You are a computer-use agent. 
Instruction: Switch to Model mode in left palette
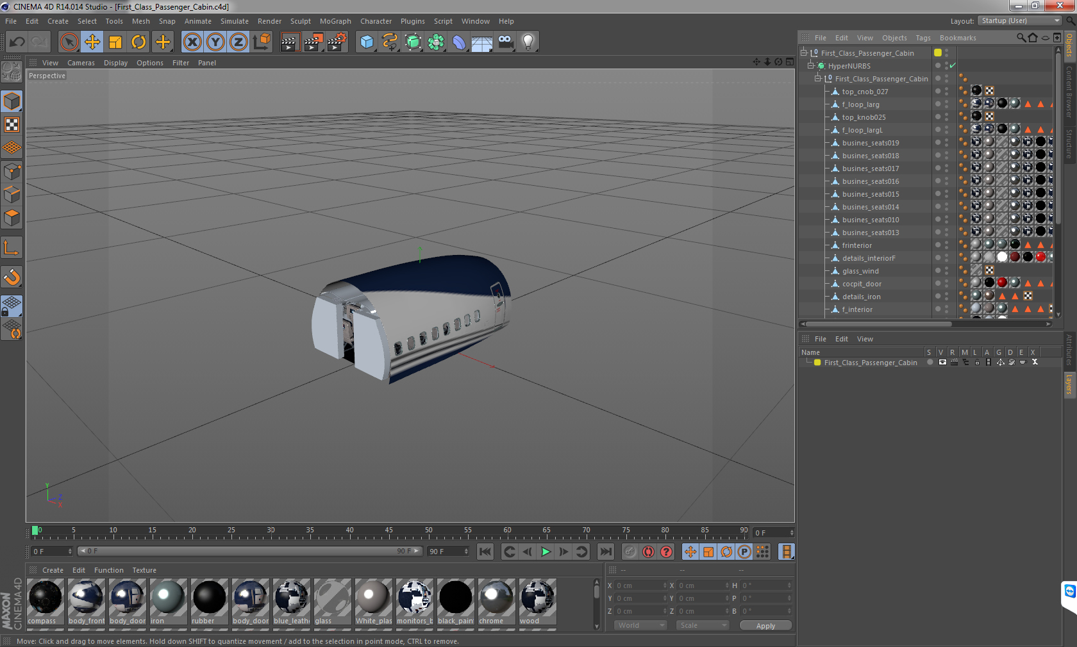click(12, 101)
